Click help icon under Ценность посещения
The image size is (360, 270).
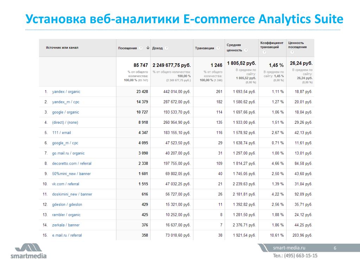[292, 52]
